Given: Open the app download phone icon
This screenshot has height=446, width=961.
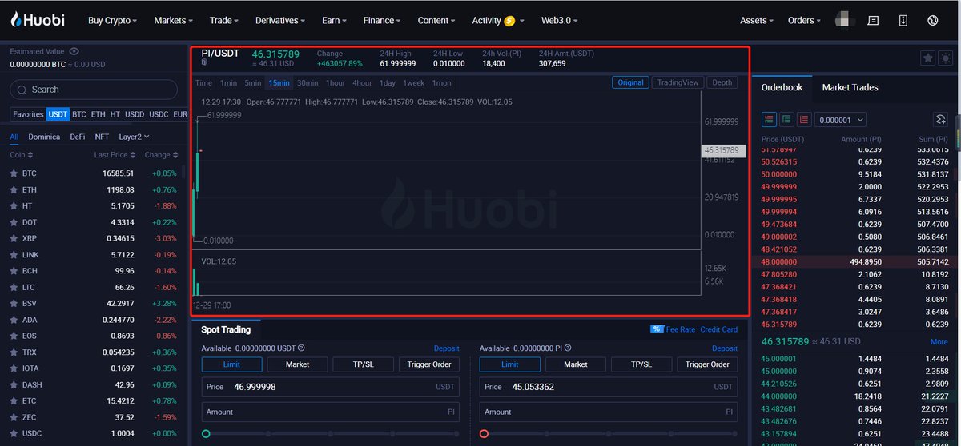Looking at the screenshot, I should coord(903,21).
